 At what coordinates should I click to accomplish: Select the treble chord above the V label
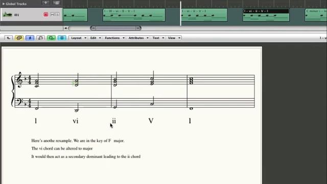coord(152,78)
